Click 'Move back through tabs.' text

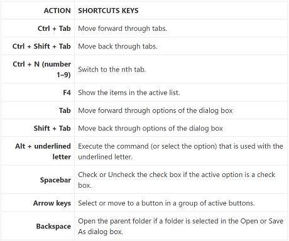tap(117, 46)
